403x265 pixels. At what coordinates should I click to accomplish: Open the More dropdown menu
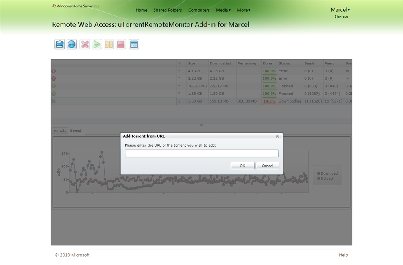[x=243, y=10]
